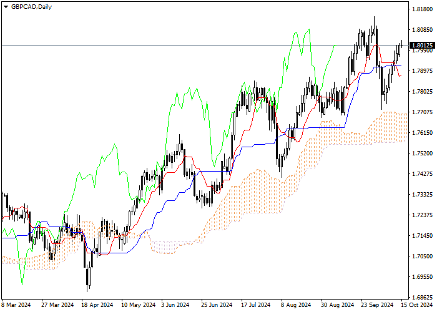Viewport: 437px width, 312px height.
Task: Open the chart menu triangle beside GBPCAD
Action: click(6, 7)
